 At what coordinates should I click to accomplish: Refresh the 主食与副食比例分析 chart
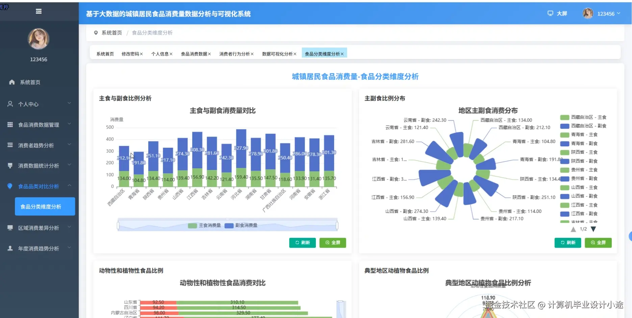click(x=302, y=243)
